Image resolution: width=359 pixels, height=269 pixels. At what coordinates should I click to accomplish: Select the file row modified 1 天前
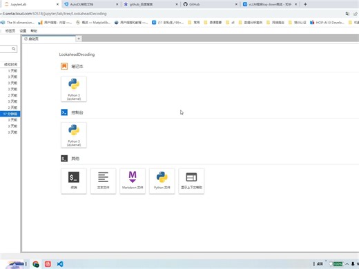pos(10,70)
